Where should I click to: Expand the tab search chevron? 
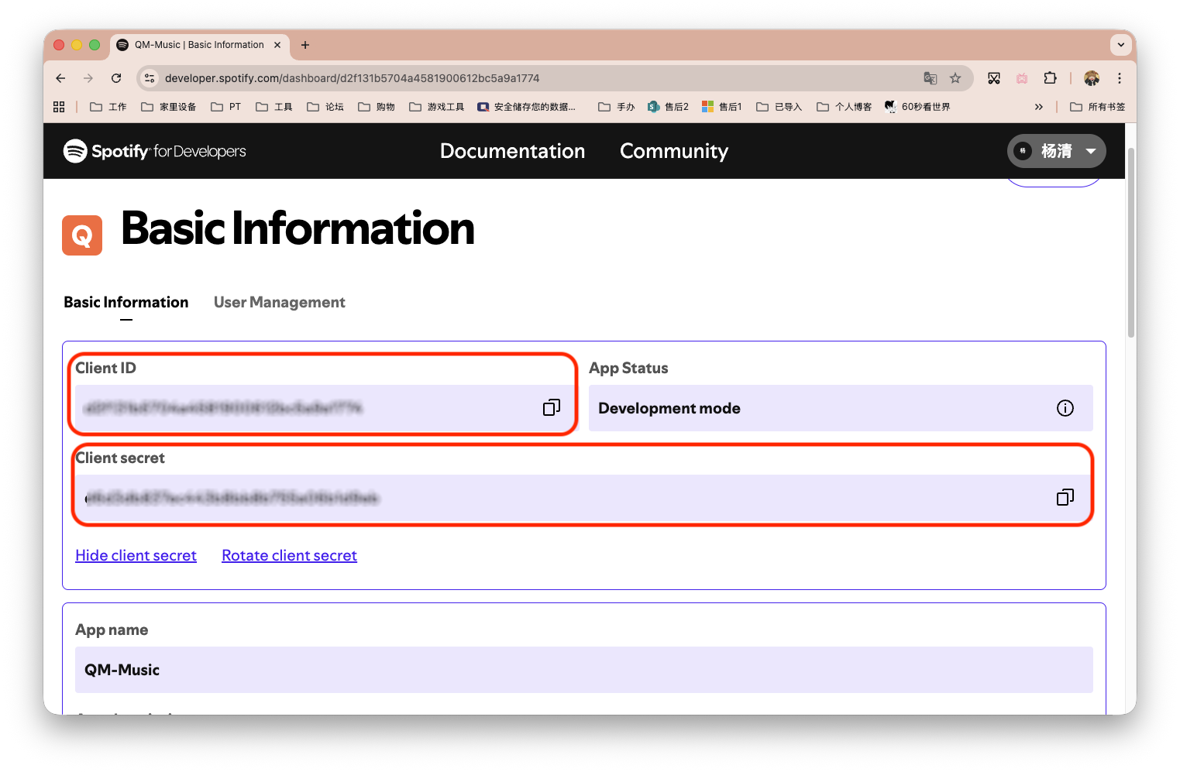coord(1120,45)
